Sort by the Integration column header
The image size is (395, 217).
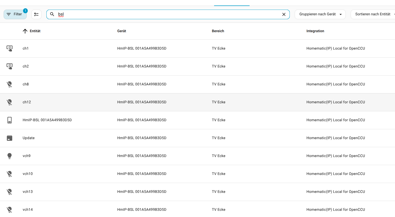click(315, 31)
